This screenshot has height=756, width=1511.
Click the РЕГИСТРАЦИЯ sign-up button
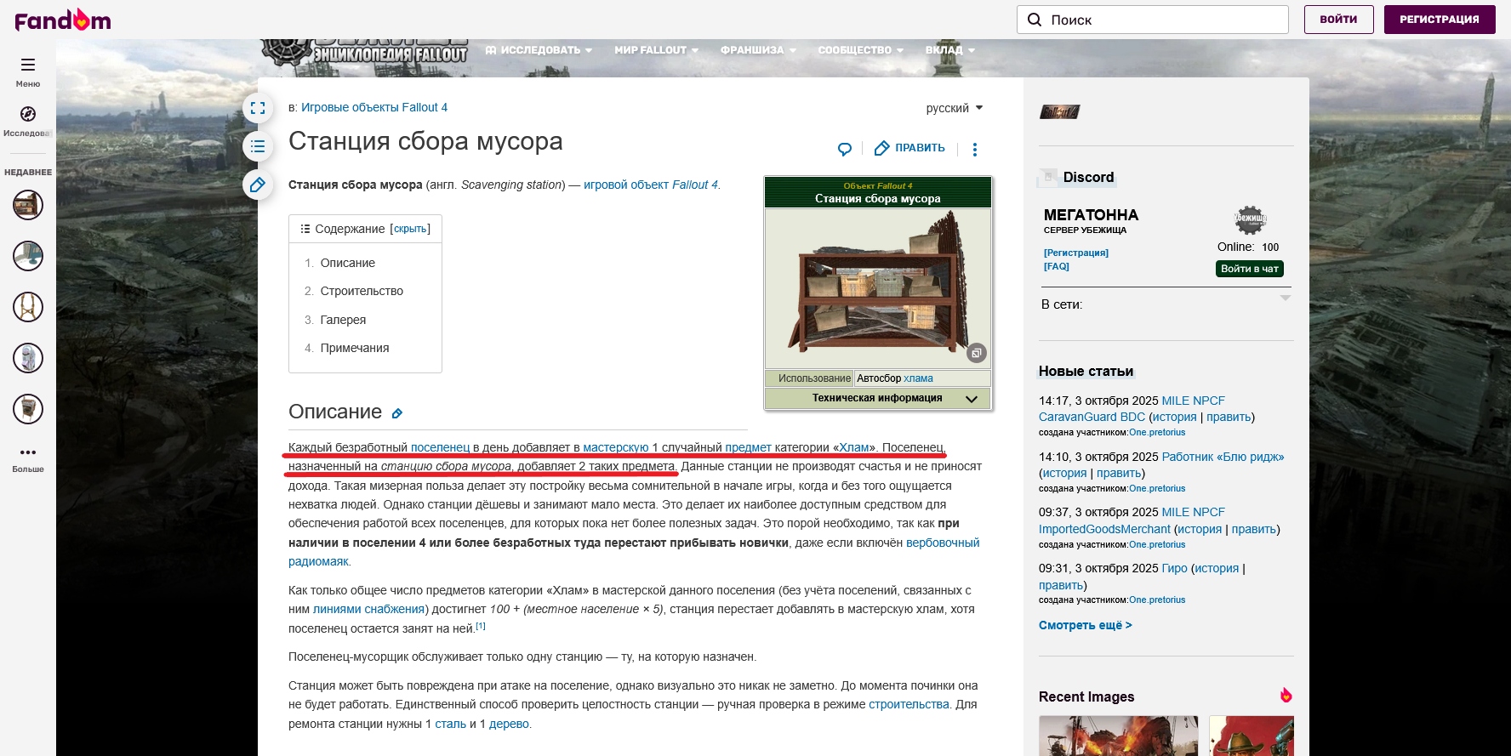(1440, 20)
